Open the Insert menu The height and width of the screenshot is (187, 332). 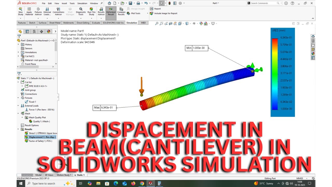tap(64, 3)
